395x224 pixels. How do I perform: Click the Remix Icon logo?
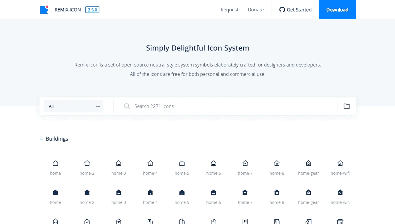tap(44, 10)
